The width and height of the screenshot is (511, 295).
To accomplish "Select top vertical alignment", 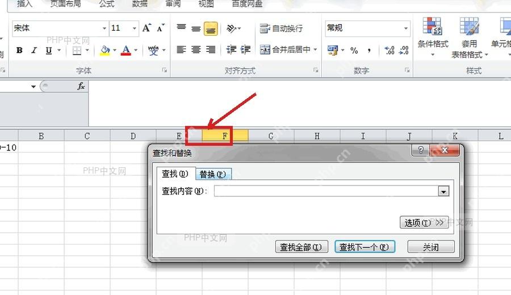I will (181, 28).
